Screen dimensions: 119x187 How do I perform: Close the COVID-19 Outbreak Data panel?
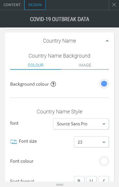(114, 5)
